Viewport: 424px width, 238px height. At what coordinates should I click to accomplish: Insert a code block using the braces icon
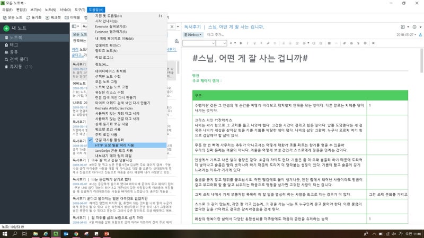(275, 43)
